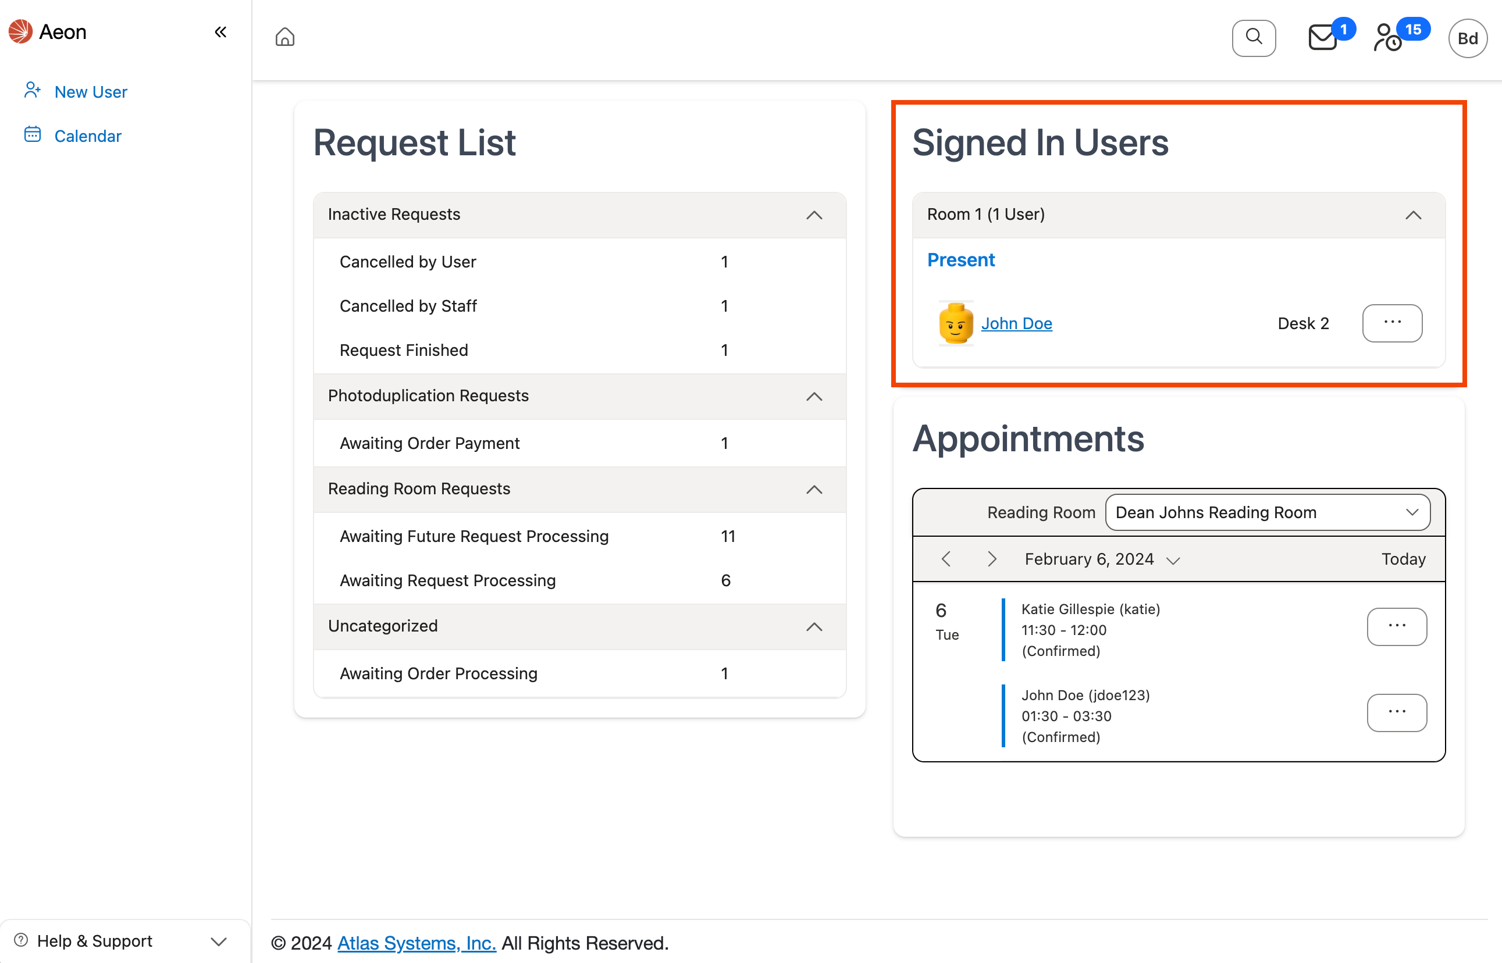Collapse the sidebar with double chevron
Viewport: 1502px width, 963px height.
coord(220,32)
